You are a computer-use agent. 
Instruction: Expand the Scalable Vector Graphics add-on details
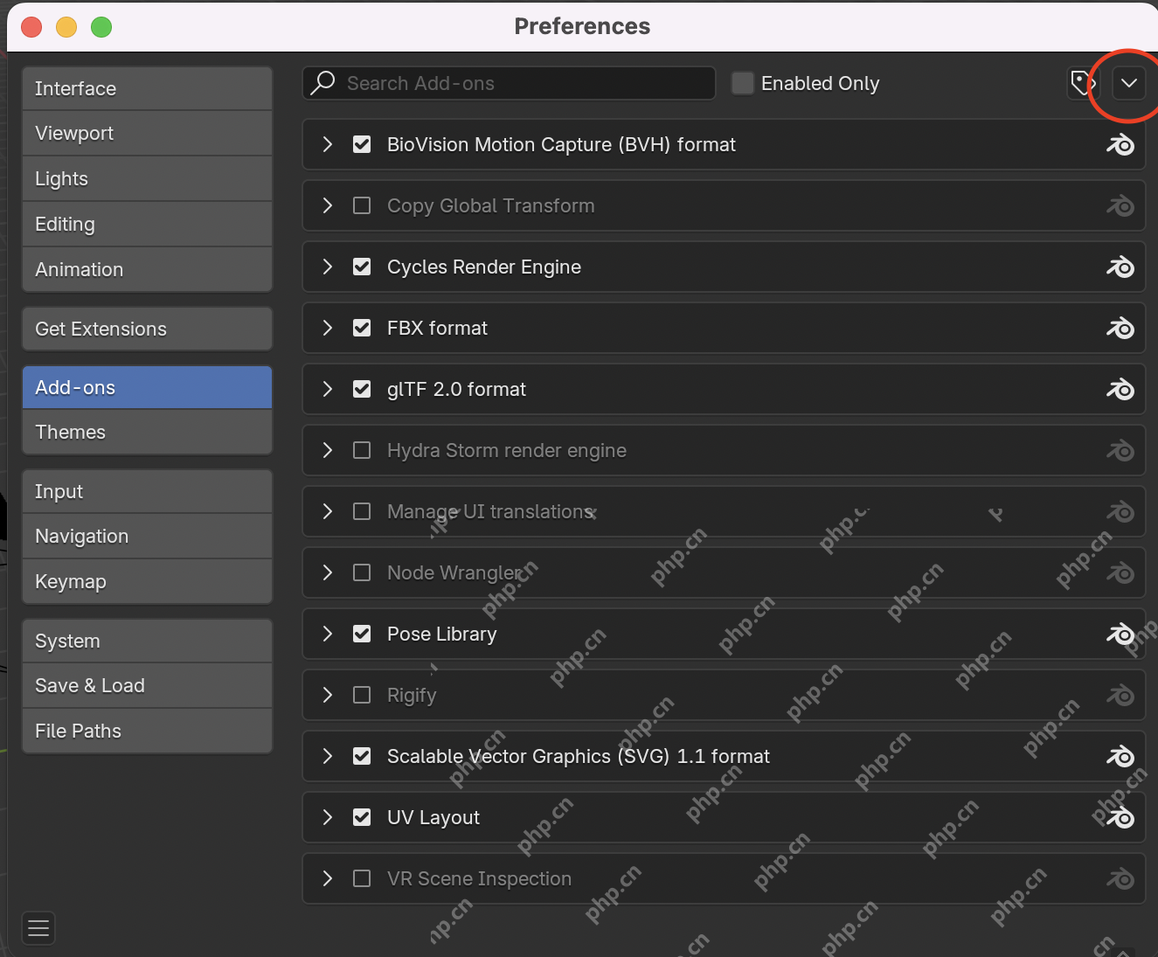coord(328,756)
